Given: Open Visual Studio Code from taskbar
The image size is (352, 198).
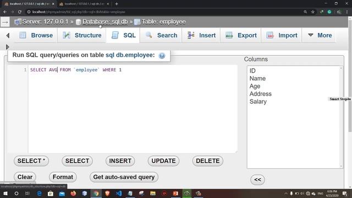Looking at the screenshot, I should [119, 194].
